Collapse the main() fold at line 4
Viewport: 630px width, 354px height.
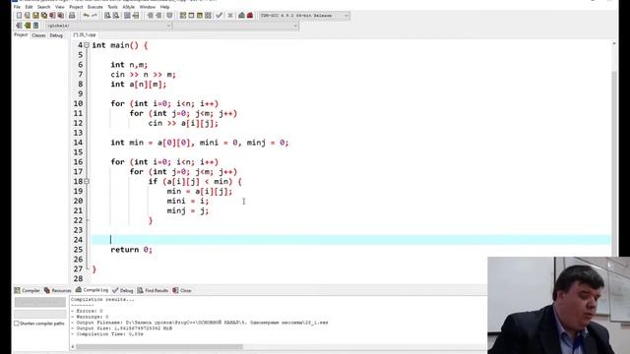[87, 45]
